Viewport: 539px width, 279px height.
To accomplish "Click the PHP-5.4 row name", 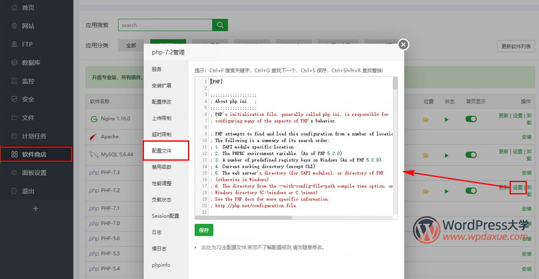I will click(110, 269).
